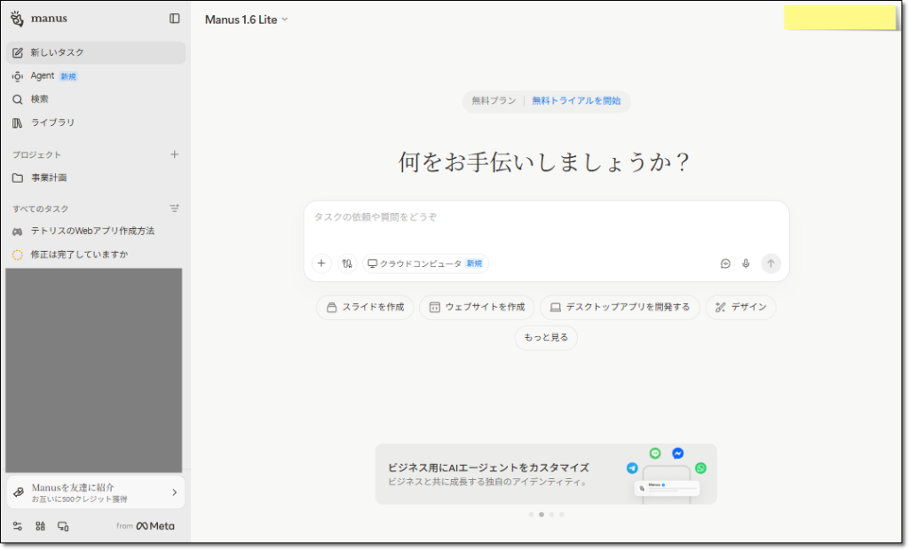Click the folder icon beside 事業計画
Image resolution: width=909 pixels, height=550 pixels.
pos(18,178)
